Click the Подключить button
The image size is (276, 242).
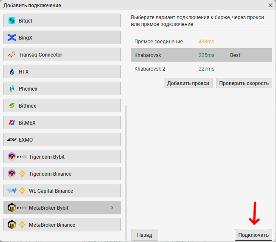coord(253,235)
